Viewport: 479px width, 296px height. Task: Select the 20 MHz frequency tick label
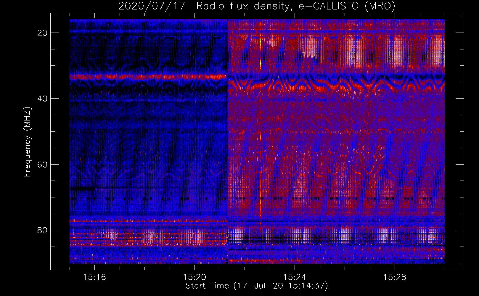click(x=43, y=33)
